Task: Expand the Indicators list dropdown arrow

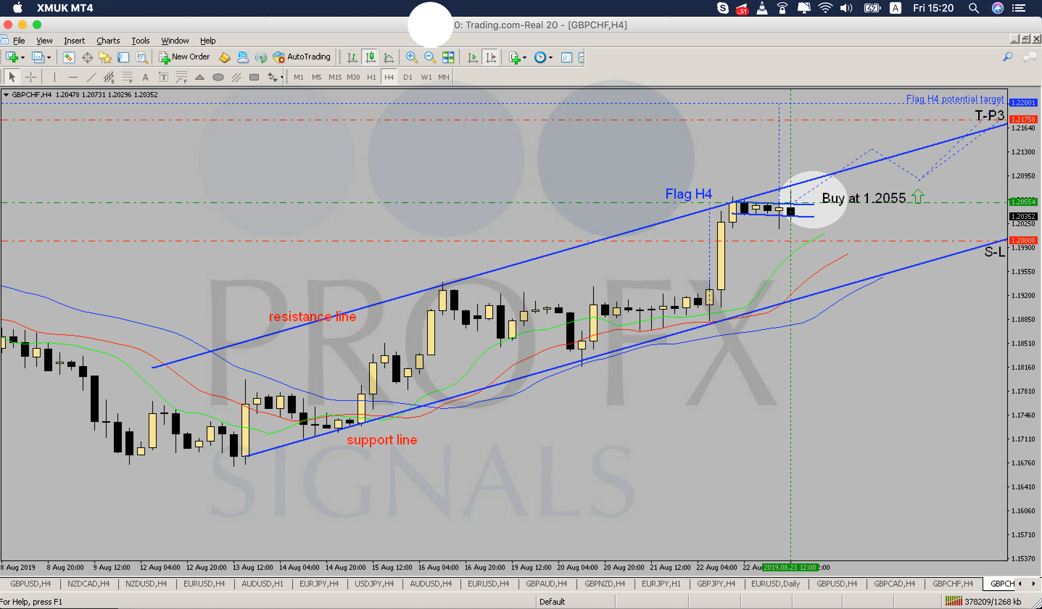Action: pyautogui.click(x=524, y=58)
